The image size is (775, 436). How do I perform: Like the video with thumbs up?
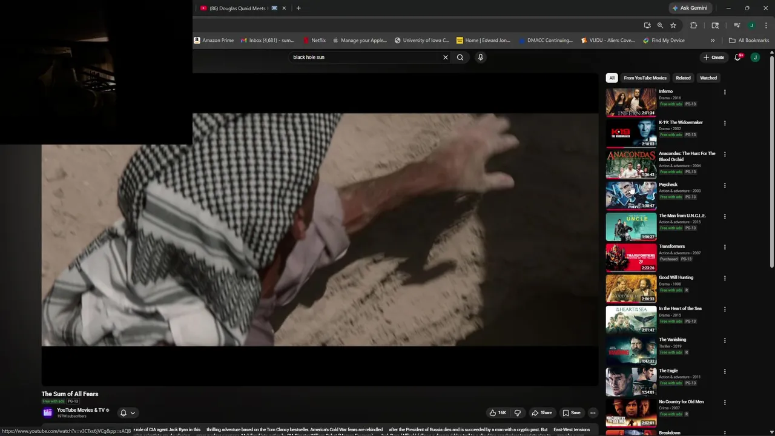click(498, 413)
